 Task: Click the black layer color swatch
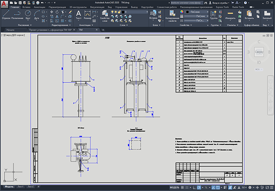(x=123, y=12)
